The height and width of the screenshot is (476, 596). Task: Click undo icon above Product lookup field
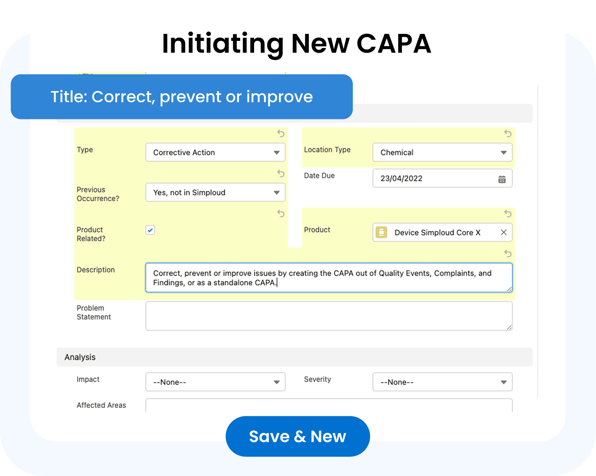point(508,213)
